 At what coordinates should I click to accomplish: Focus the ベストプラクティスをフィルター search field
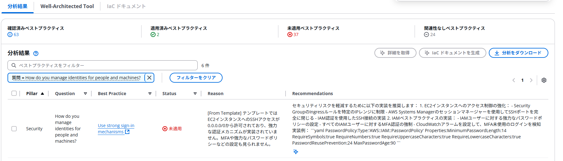point(103,65)
